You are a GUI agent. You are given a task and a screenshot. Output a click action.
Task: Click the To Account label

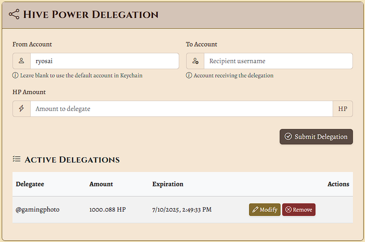tap(202, 44)
